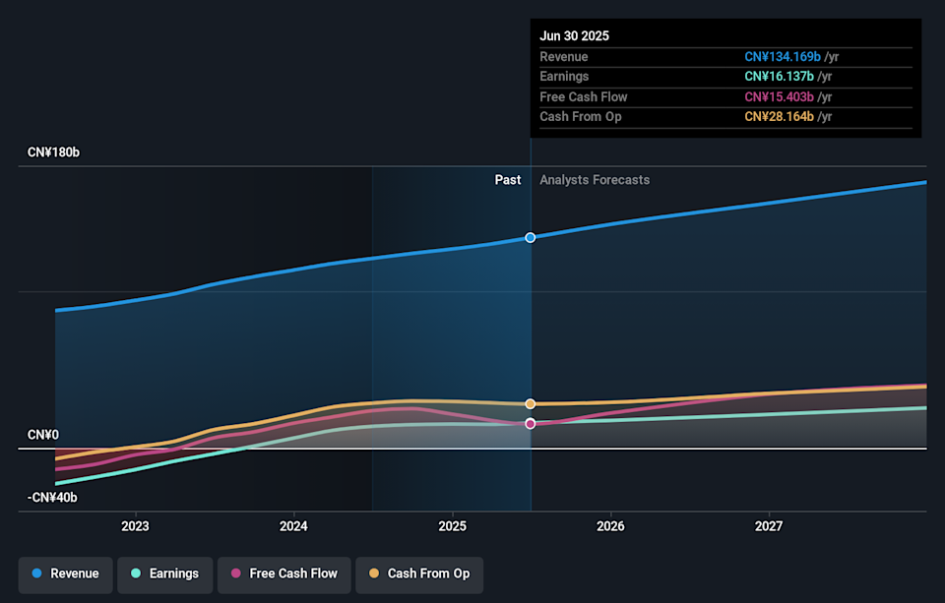
Task: Click the pink Free Cash Flow marker
Action: pyautogui.click(x=531, y=424)
